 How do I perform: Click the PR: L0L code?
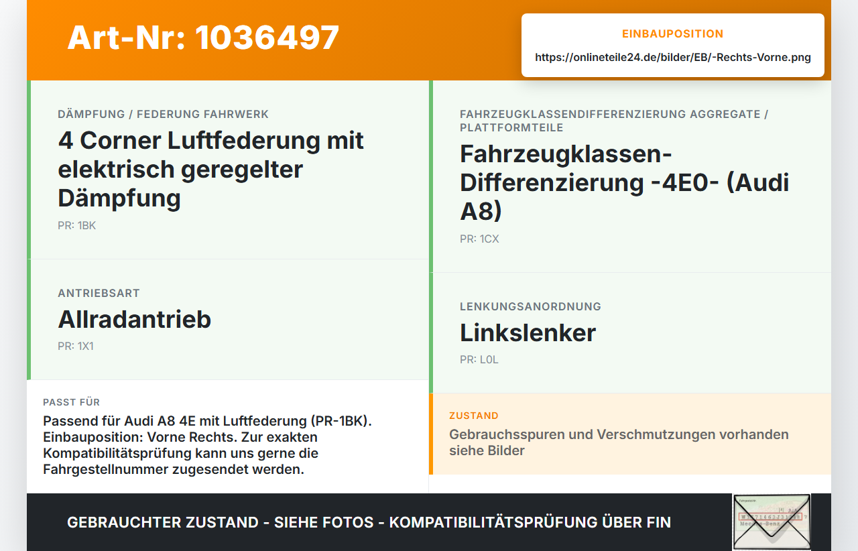point(479,360)
